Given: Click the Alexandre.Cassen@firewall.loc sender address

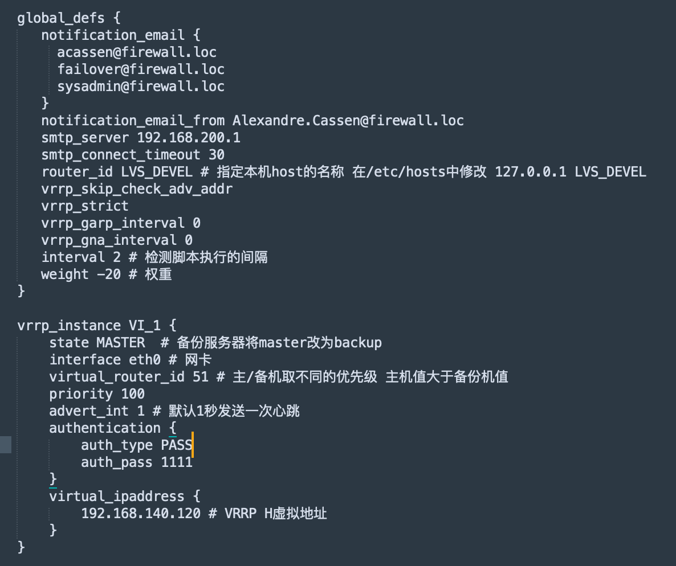Looking at the screenshot, I should coord(348,120).
